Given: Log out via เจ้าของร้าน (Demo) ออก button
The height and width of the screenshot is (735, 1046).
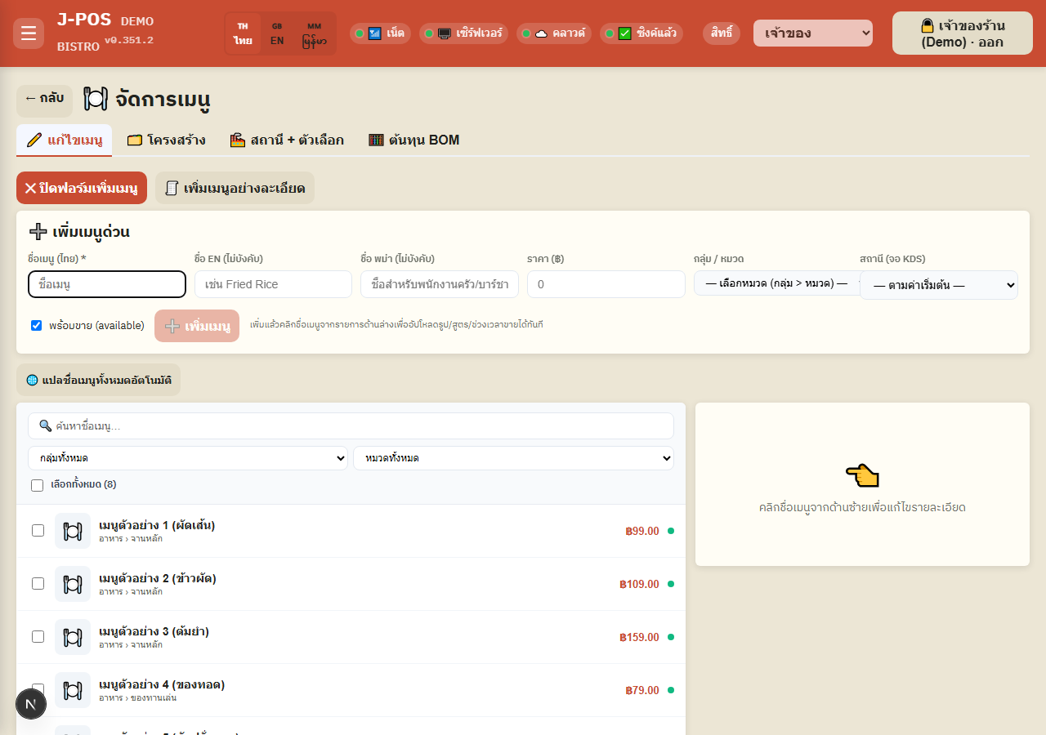Looking at the screenshot, I should pos(963,33).
